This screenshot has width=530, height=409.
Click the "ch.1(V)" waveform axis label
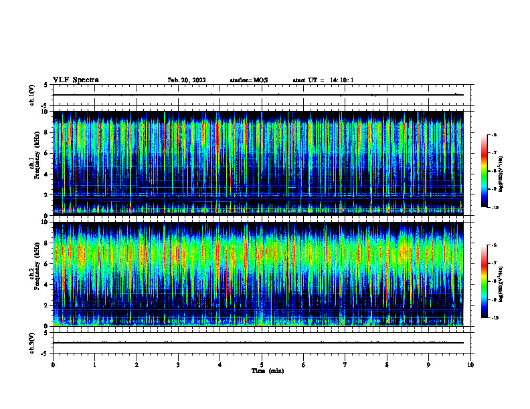tap(32, 95)
